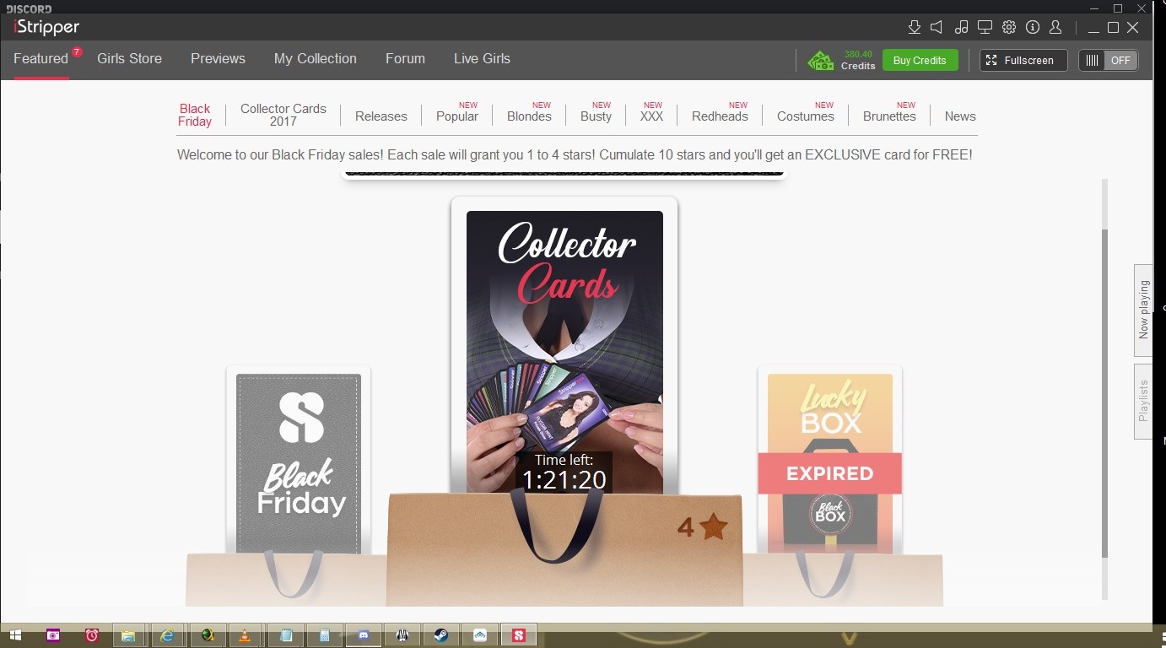Click the green globe taskbar icon
The image size is (1166, 648).
(207, 635)
